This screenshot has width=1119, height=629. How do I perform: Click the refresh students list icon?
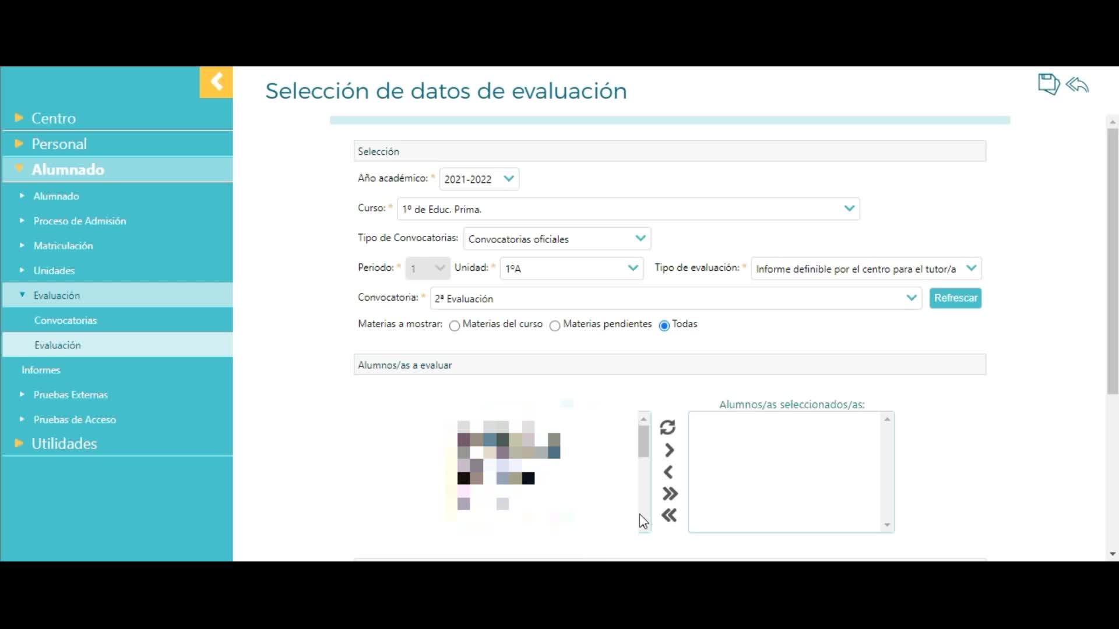(668, 427)
